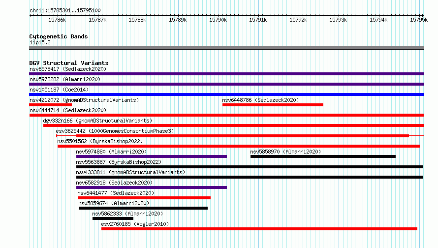Click the 11p15.2 band label
Image resolution: width=438 pixels, height=248 pixels.
tap(40, 42)
